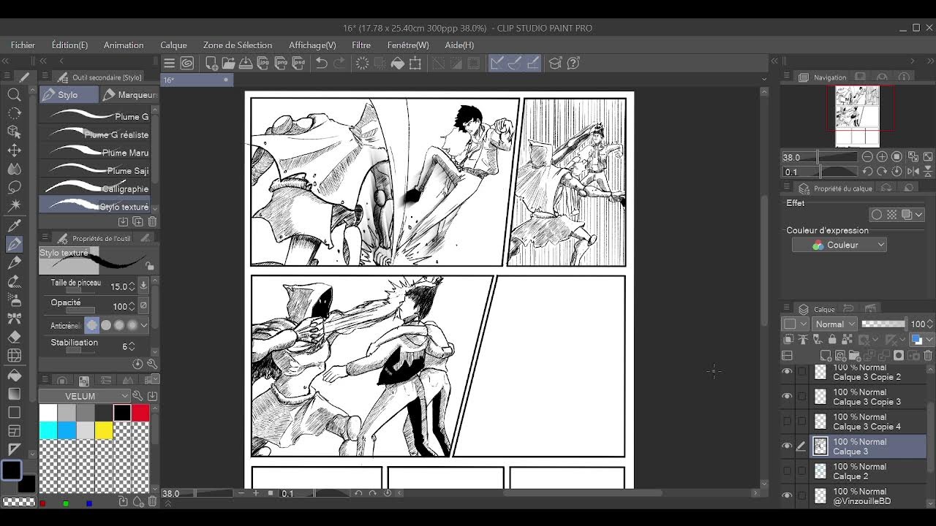Hide the @VinzouilleBD layer
The height and width of the screenshot is (526, 936).
787,496
